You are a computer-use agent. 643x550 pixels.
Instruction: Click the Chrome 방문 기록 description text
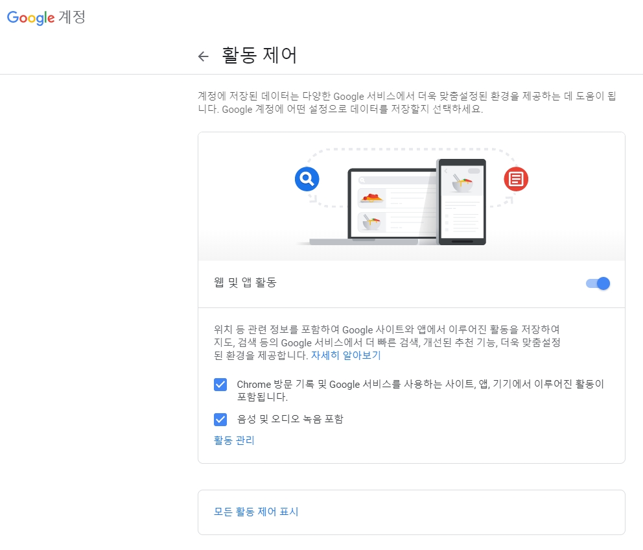pos(420,390)
